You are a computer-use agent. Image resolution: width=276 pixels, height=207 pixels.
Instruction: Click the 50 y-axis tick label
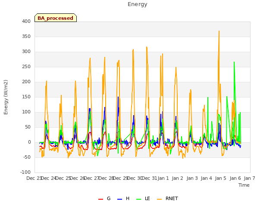tap(28, 127)
